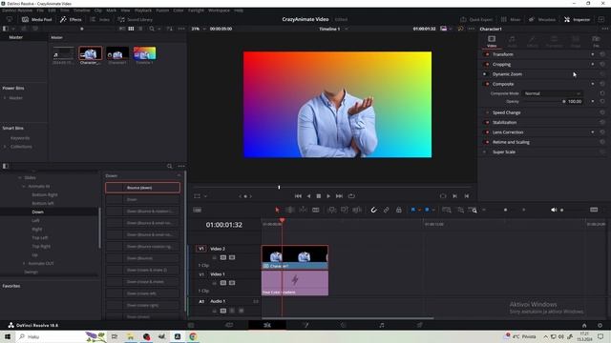Open Timeline View Options icon
Screen dimensions: 611x343
[x=198, y=210]
